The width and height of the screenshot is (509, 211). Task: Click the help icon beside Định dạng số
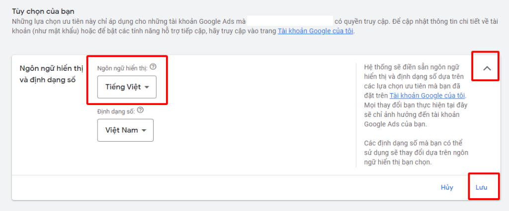click(140, 110)
